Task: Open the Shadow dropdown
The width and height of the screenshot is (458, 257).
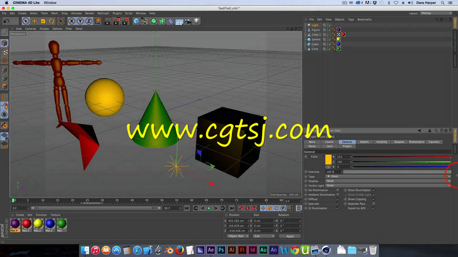Action: point(388,181)
